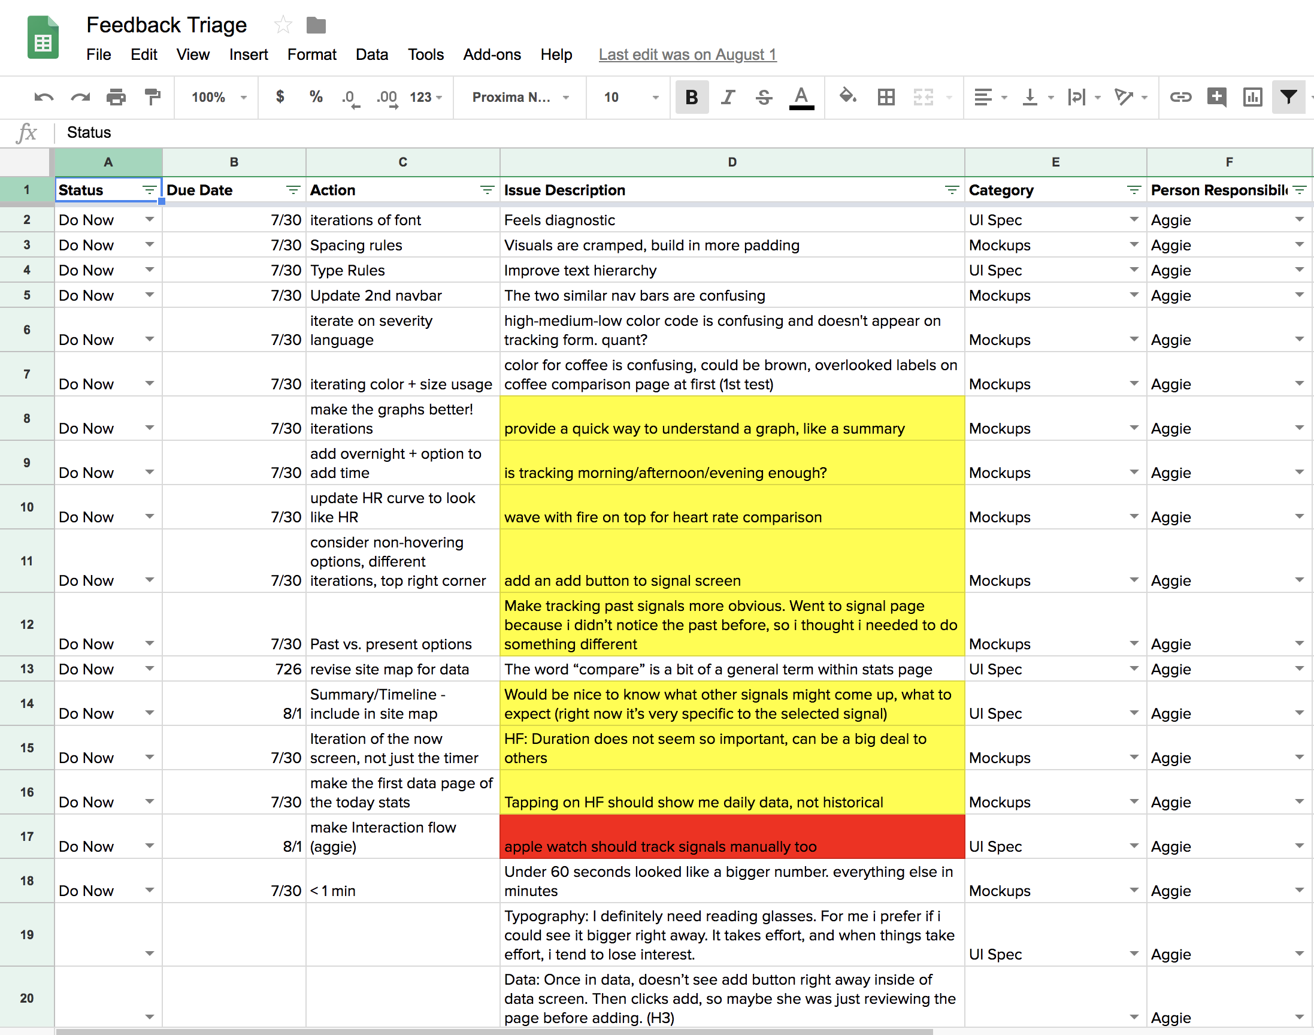Open the Person Responsible column filter
This screenshot has height=1035, width=1314.
(1300, 190)
